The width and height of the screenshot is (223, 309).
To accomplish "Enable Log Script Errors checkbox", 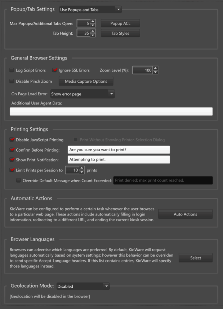I will (12, 70).
